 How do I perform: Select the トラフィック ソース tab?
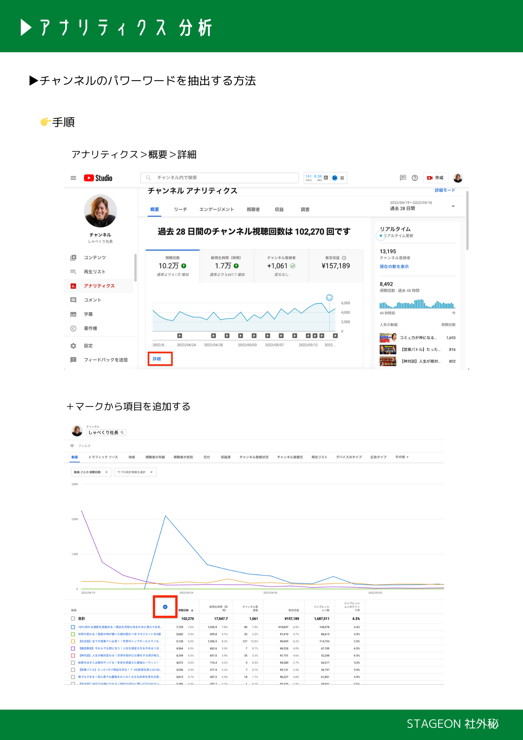point(103,457)
